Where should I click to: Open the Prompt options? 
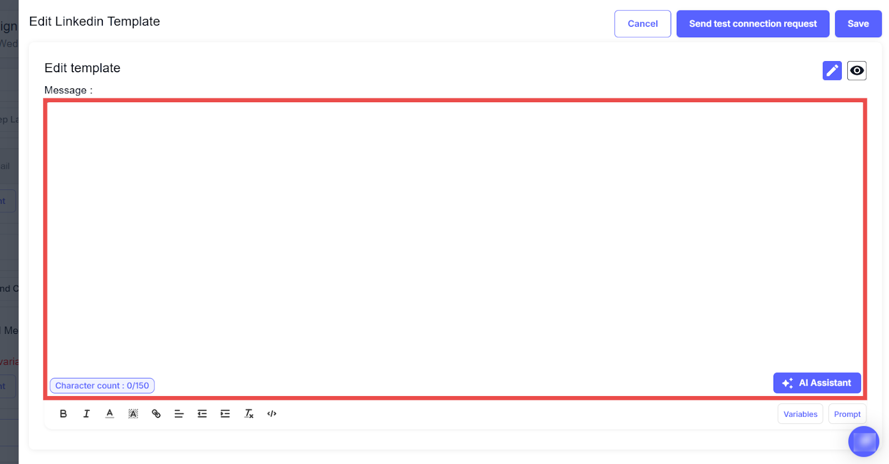(847, 414)
